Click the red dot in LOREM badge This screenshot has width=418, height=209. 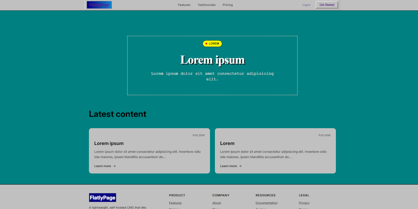206,44
